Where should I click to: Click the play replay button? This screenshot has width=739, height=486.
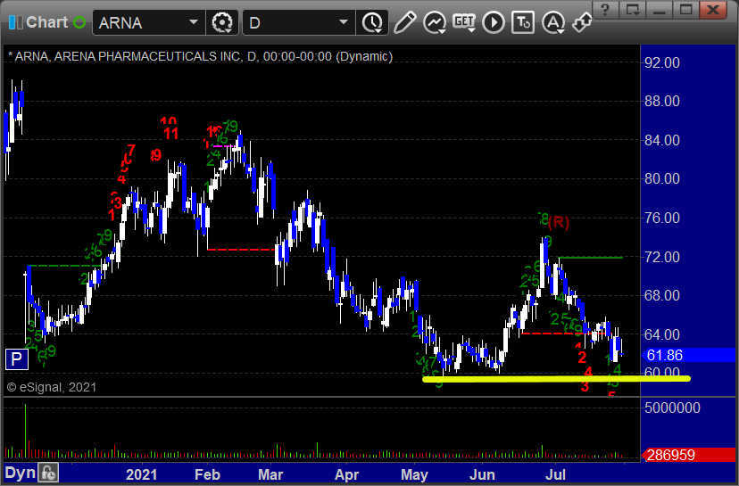(494, 22)
